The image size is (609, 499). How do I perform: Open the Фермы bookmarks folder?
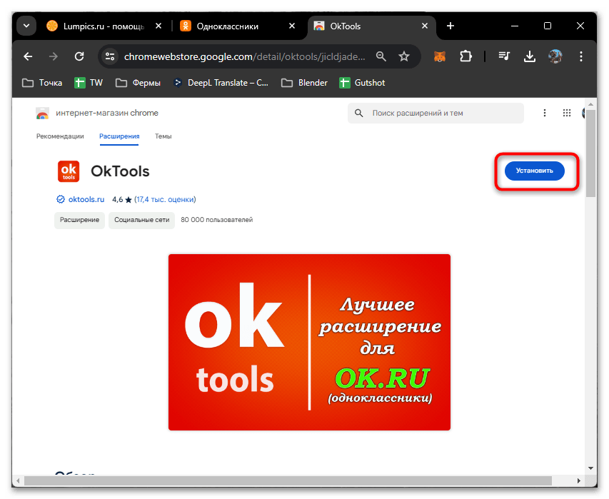tap(138, 82)
